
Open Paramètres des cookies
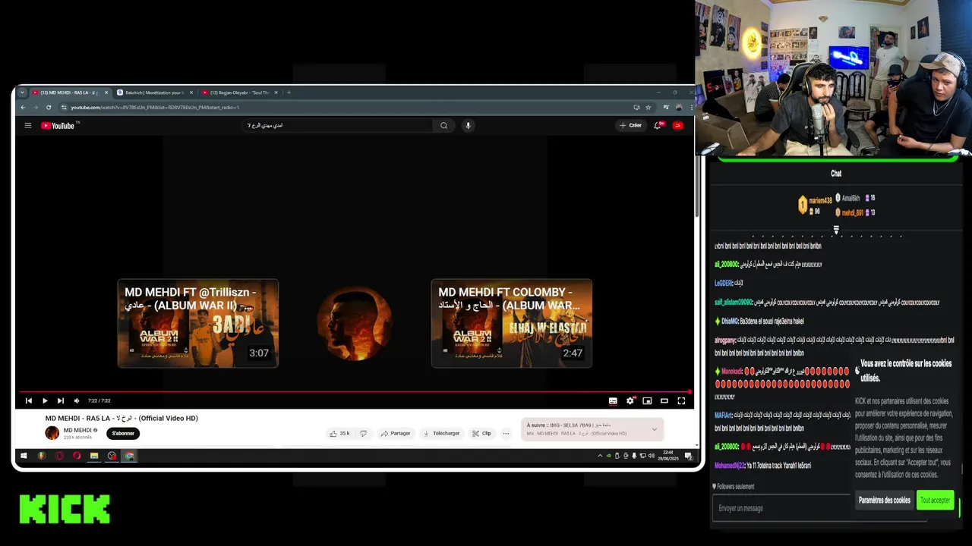[x=884, y=500]
